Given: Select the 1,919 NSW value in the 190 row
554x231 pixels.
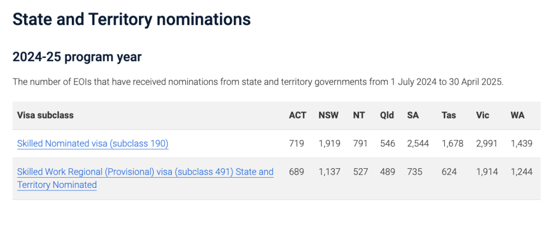Looking at the screenshot, I should (x=329, y=144).
